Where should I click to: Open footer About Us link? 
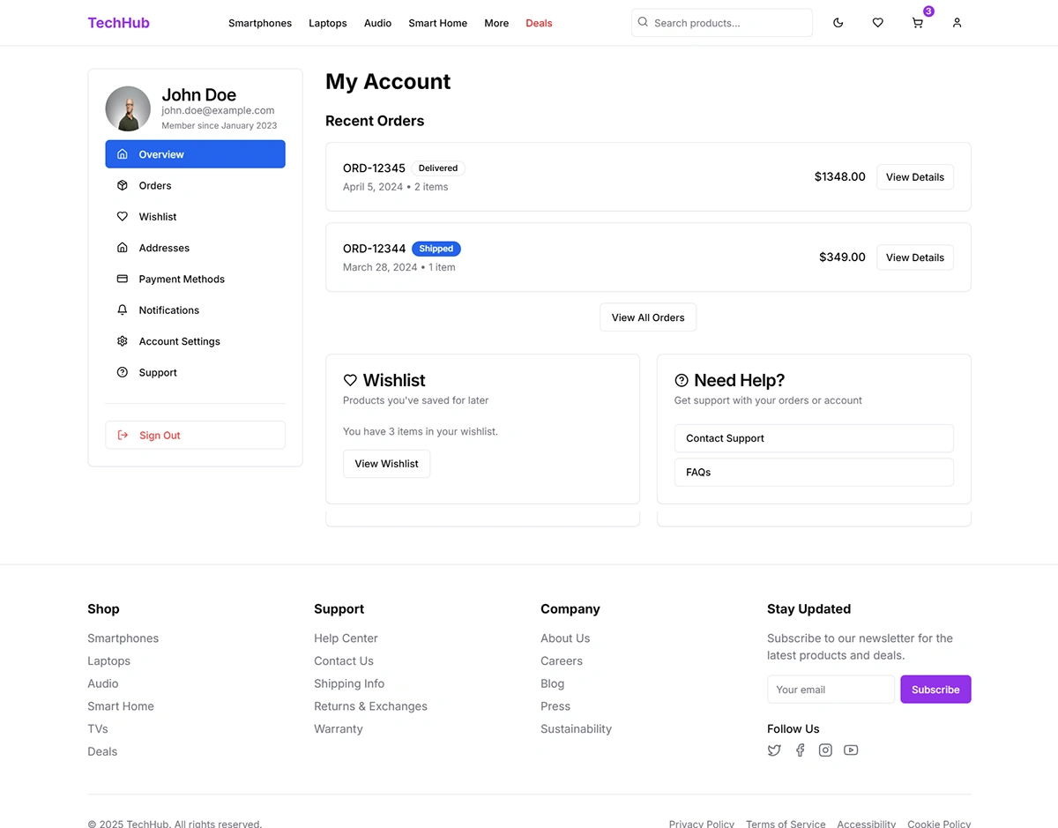pyautogui.click(x=565, y=638)
